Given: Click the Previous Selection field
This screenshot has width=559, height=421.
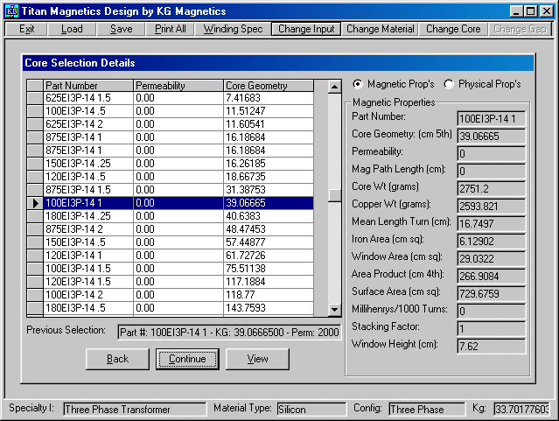Looking at the screenshot, I should pos(229,333).
